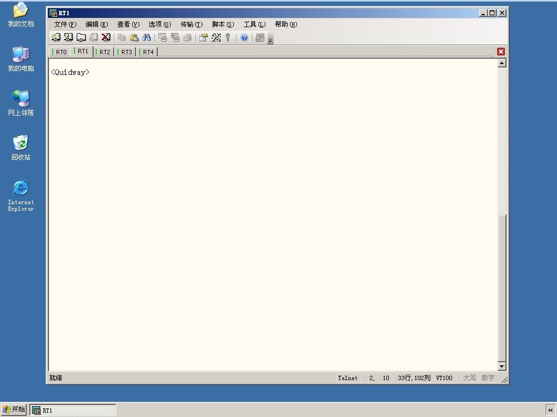Click the 我的文档 desktop icon
557x417 pixels.
[21, 15]
